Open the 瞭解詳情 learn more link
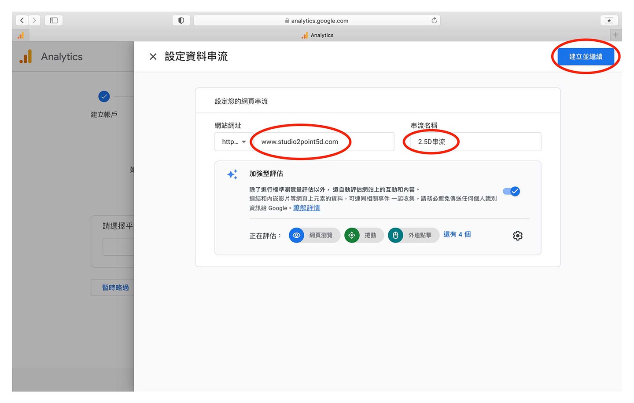The image size is (634, 403). click(x=306, y=208)
